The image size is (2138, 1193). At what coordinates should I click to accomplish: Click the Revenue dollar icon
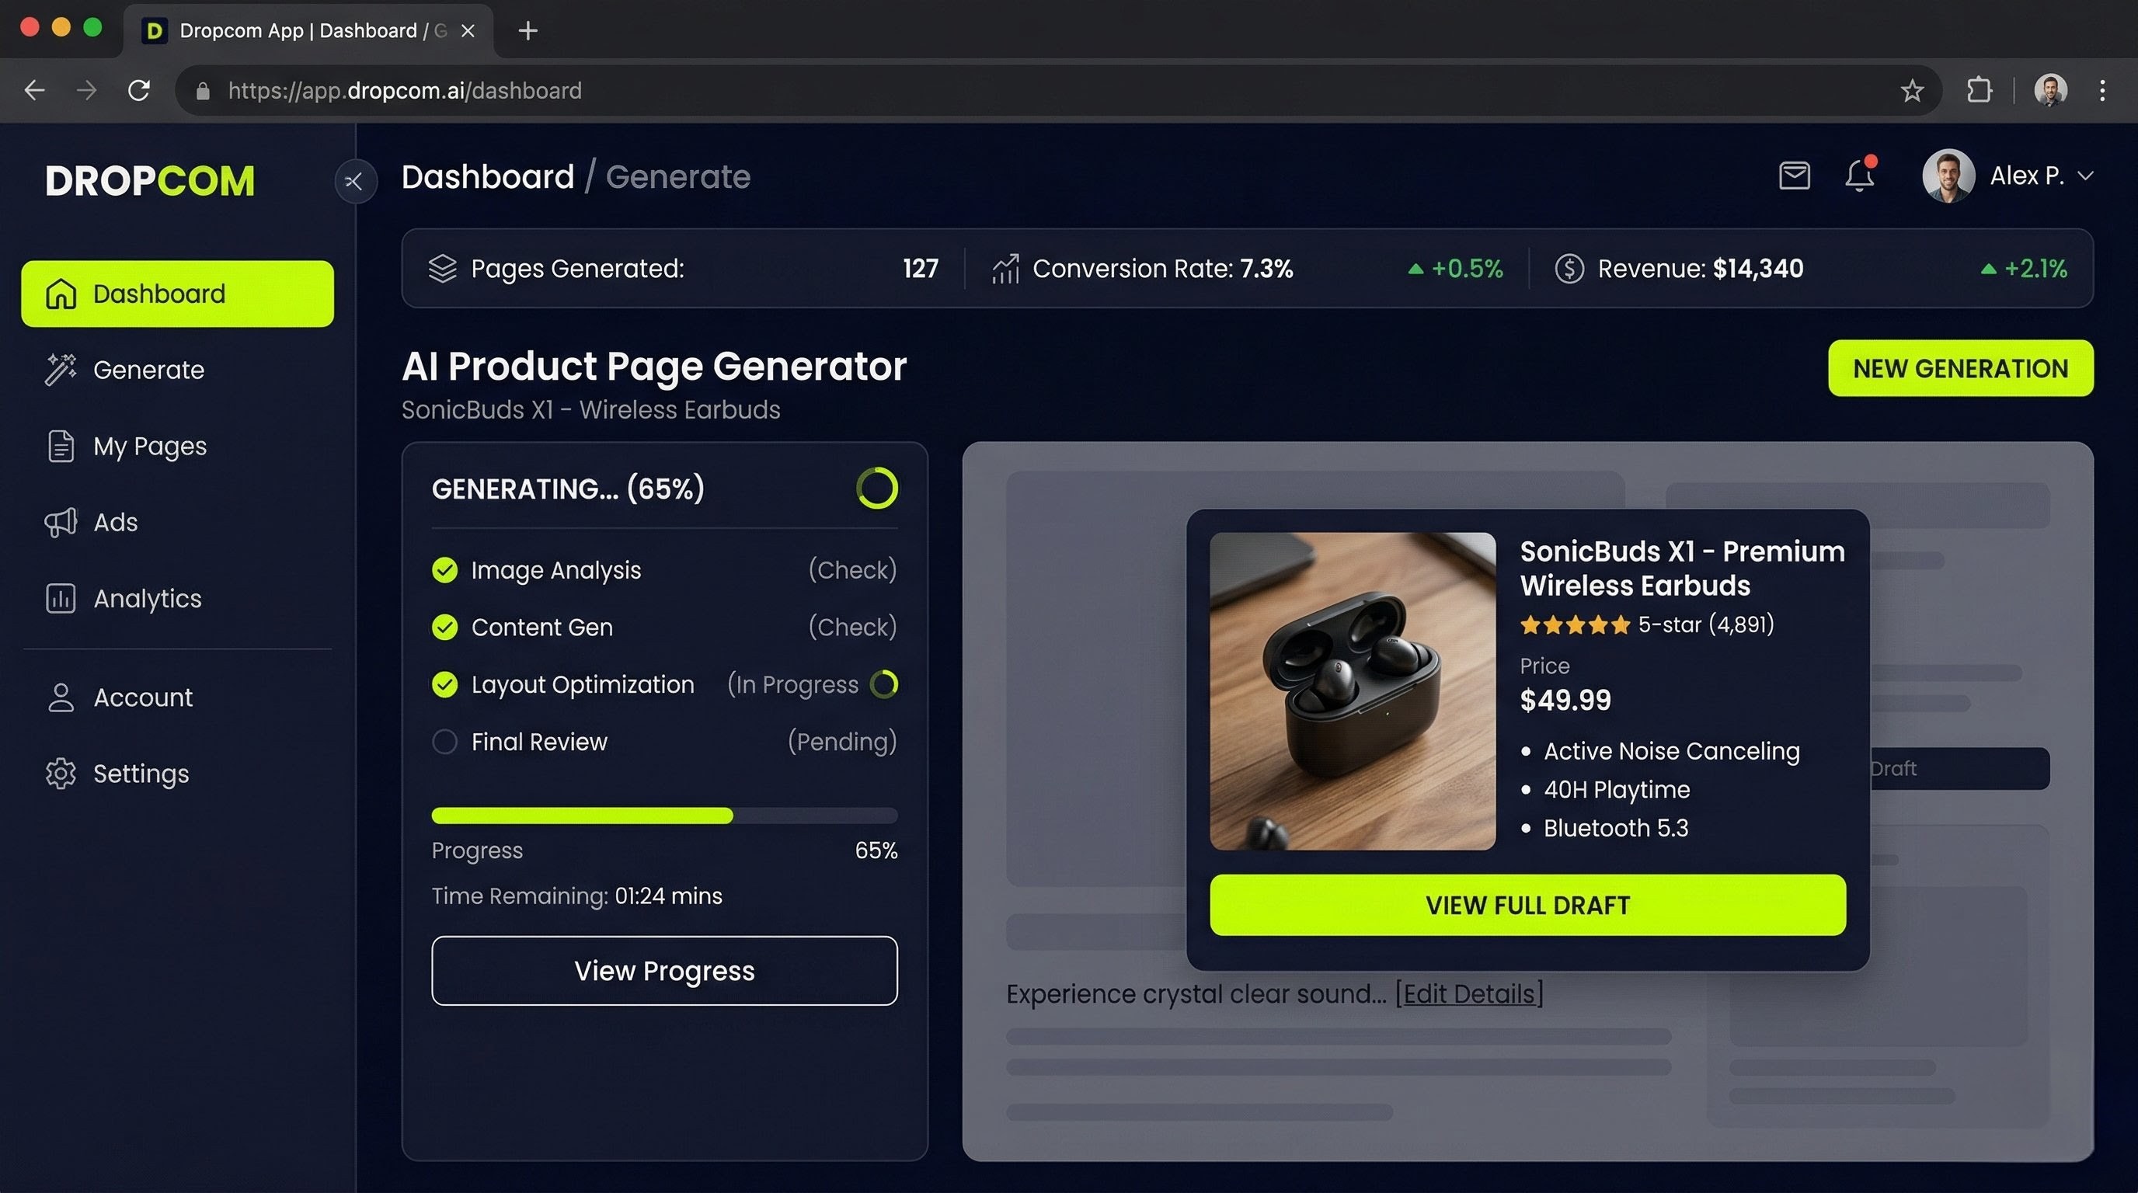[1569, 269]
